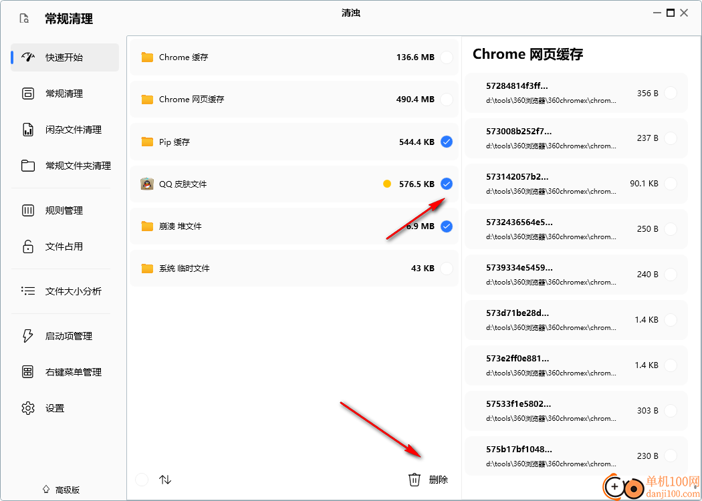Check file 57284814f3ff... checkbox

click(x=670, y=93)
